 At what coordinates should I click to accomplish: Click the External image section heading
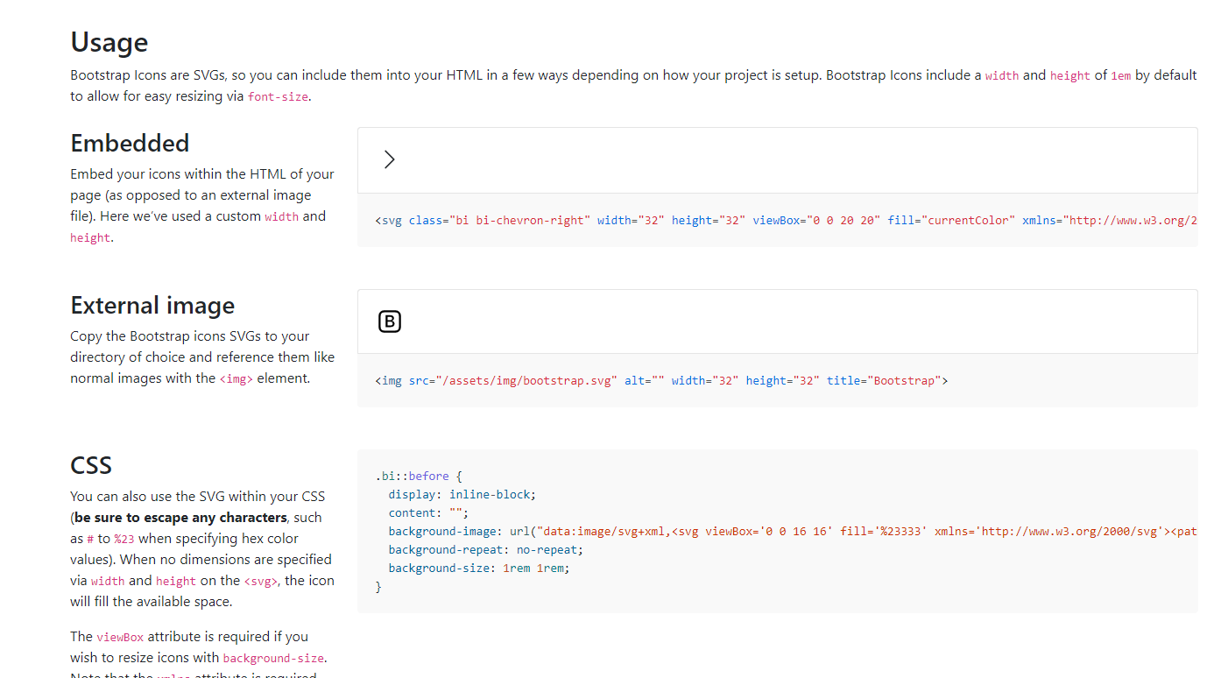[x=152, y=305]
